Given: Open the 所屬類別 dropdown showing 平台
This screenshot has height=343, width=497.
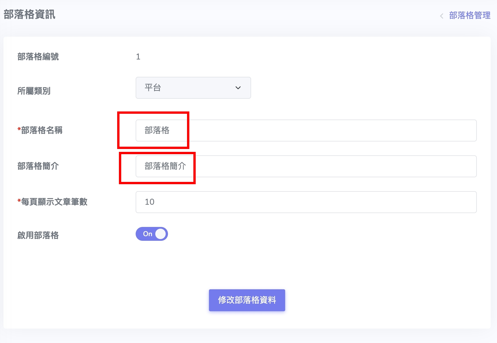Looking at the screenshot, I should pos(193,88).
